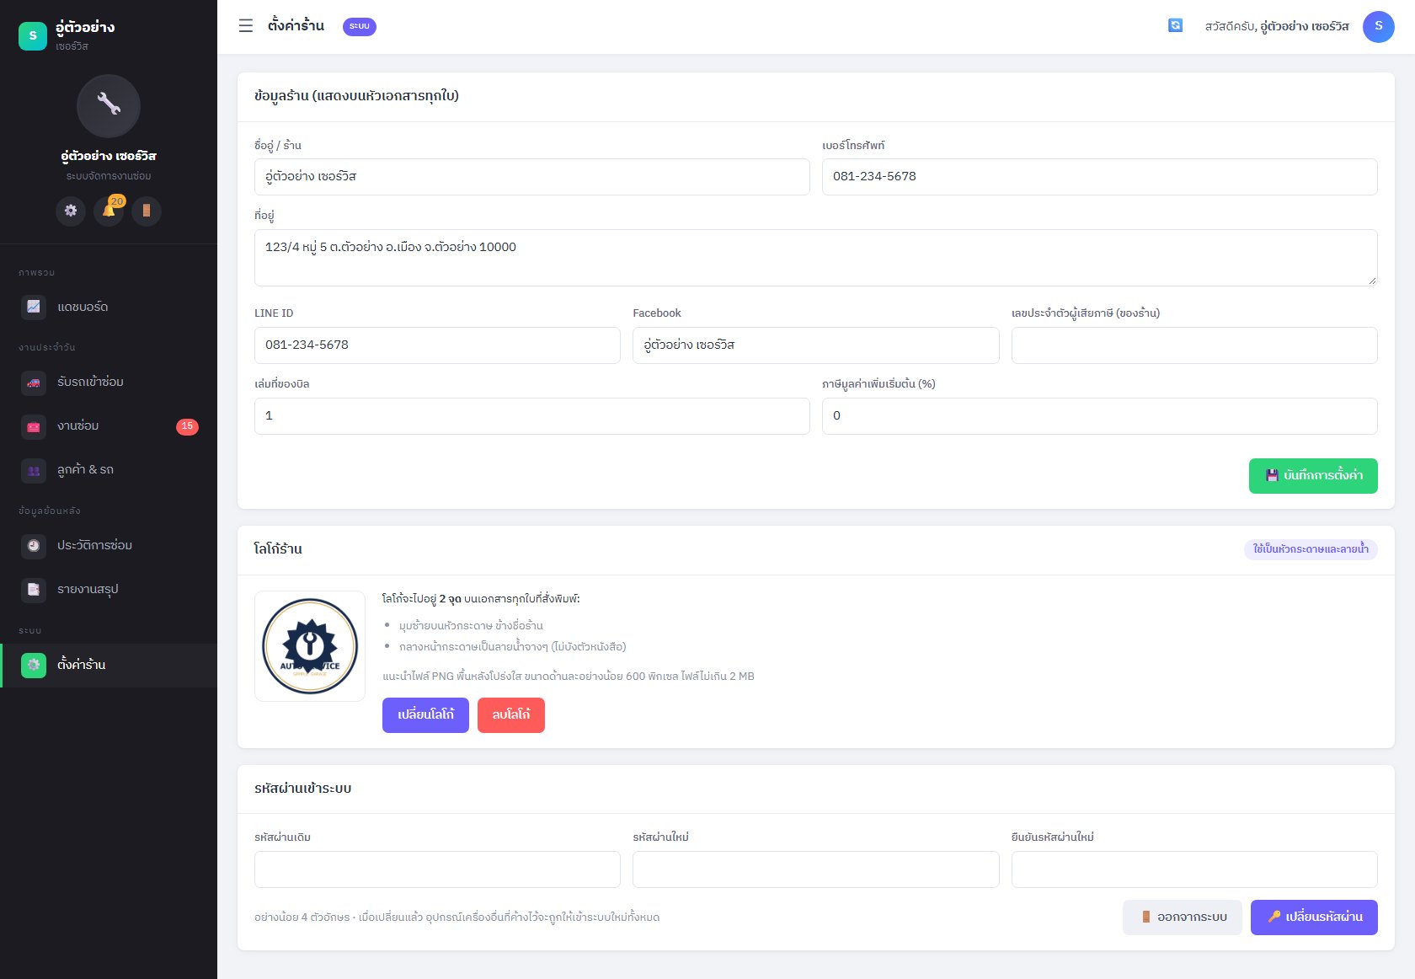This screenshot has width=1415, height=979.
Task: Click ลบโลโก้ to delete logo
Action: pyautogui.click(x=511, y=715)
